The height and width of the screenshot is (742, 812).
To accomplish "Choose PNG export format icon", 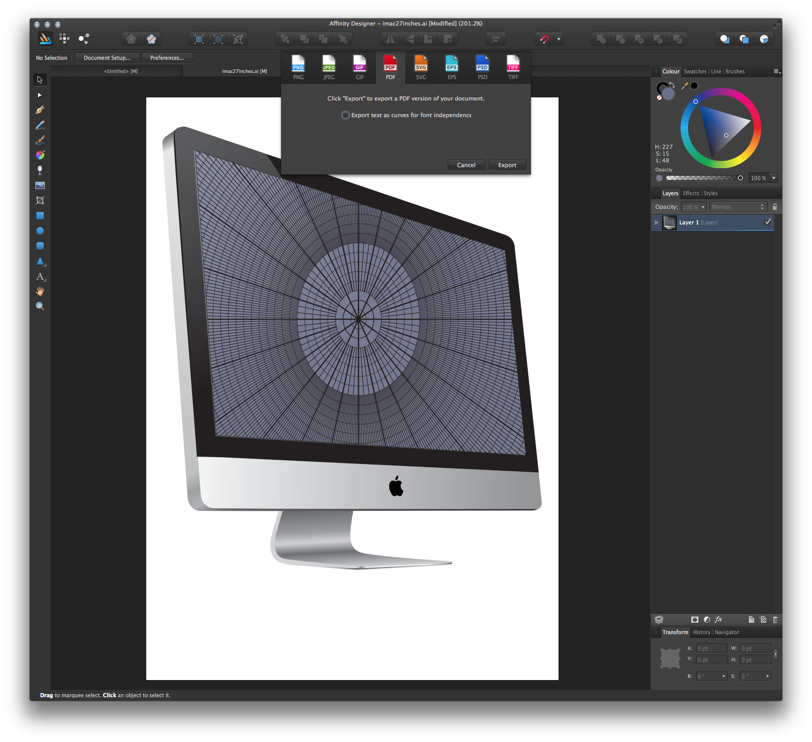I will click(x=298, y=67).
